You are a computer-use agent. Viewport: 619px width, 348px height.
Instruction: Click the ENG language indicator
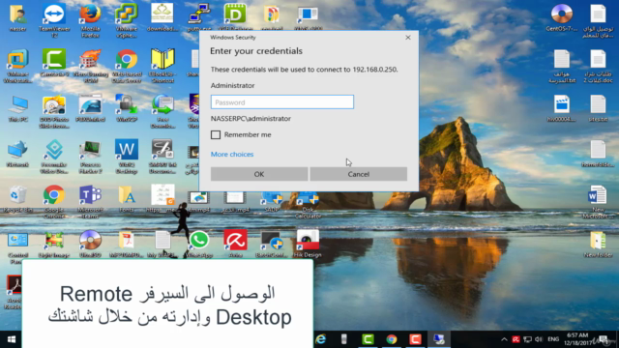click(553, 339)
